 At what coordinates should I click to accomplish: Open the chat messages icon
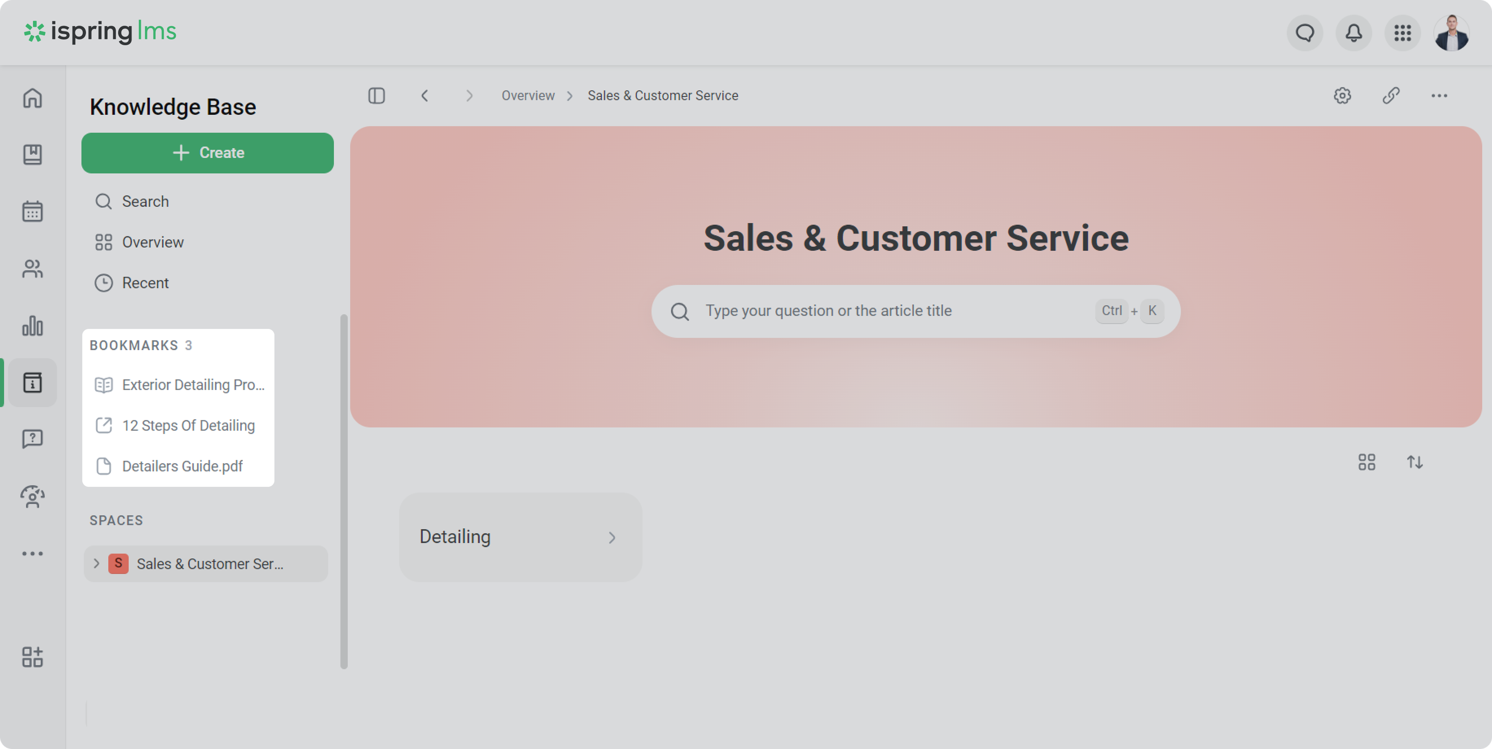[x=1304, y=33]
